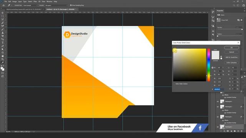The image size is (246, 138).
Task: Click Rectangle 4 layer thumbnail
Action: click(222, 102)
